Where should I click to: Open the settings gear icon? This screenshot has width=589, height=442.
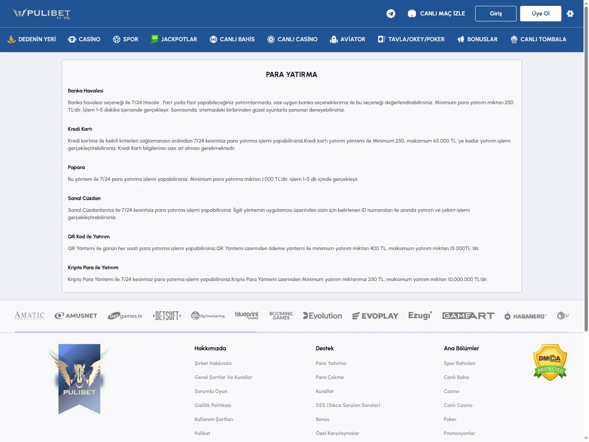[570, 14]
